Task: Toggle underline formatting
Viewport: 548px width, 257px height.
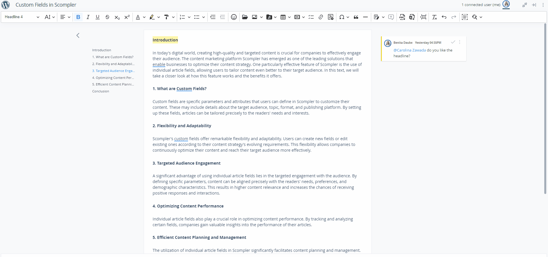Action: point(98,17)
